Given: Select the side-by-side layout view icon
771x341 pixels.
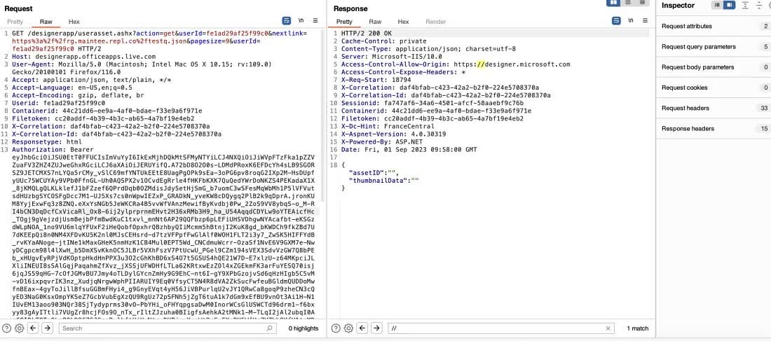Looking at the screenshot, I should 614,3.
